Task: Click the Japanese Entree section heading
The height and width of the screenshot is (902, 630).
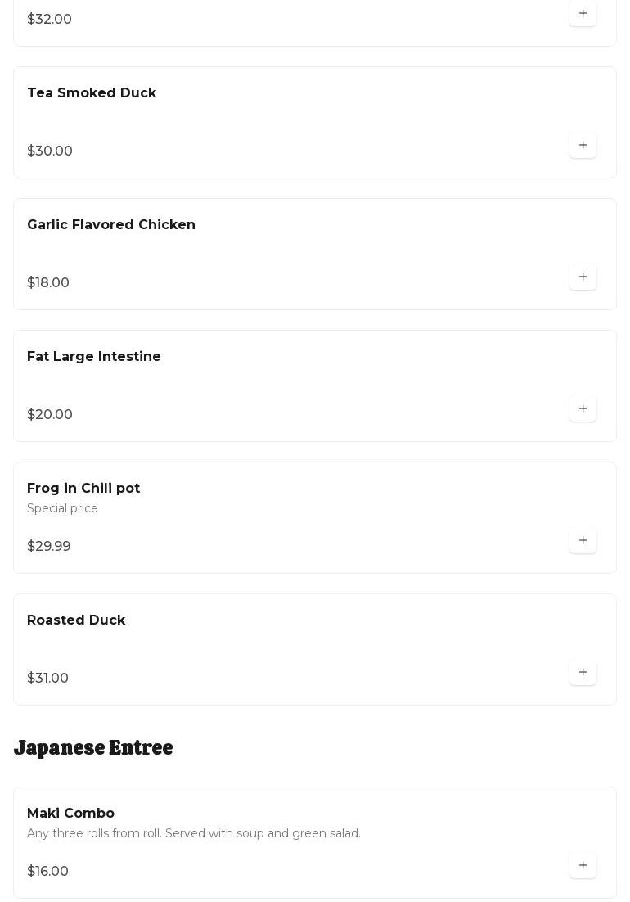Action: pos(93,748)
